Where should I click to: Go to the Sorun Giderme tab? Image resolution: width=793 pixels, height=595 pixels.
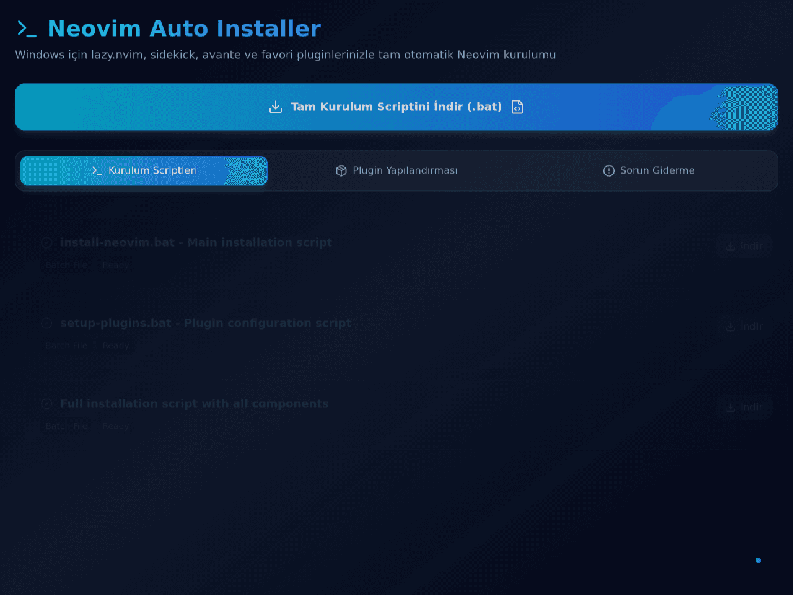pyautogui.click(x=649, y=170)
